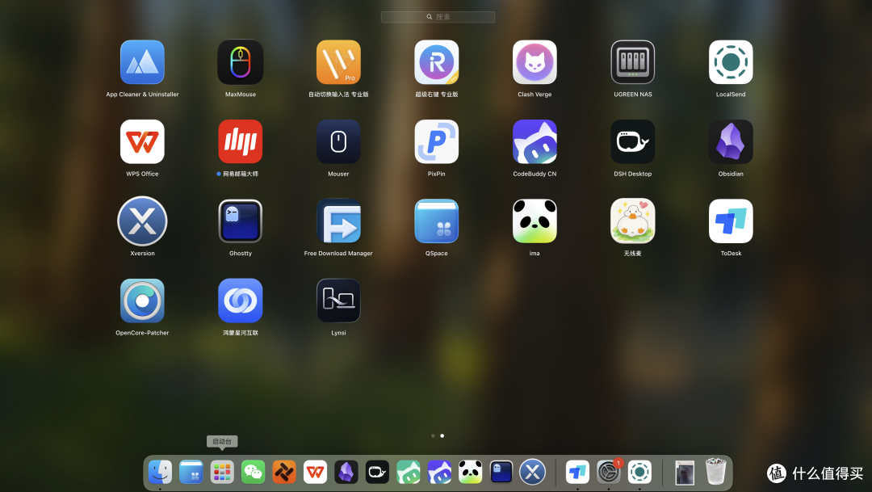Launch WPS Office from the Launchpad grid
This screenshot has width=872, height=492.
pyautogui.click(x=142, y=142)
